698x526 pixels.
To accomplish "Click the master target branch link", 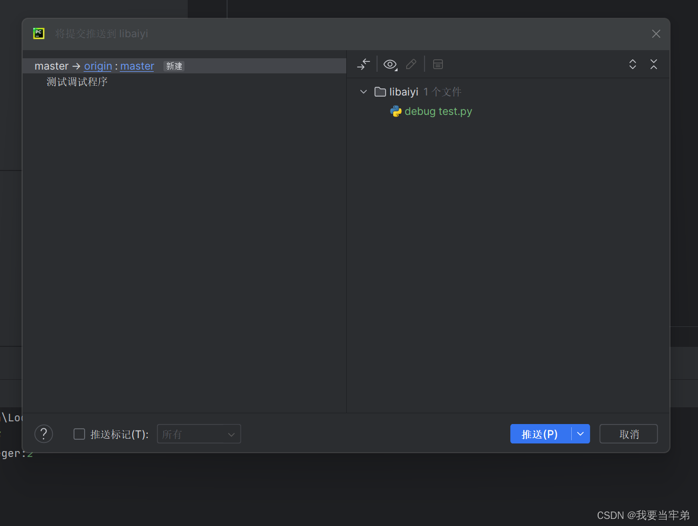I will coord(137,66).
